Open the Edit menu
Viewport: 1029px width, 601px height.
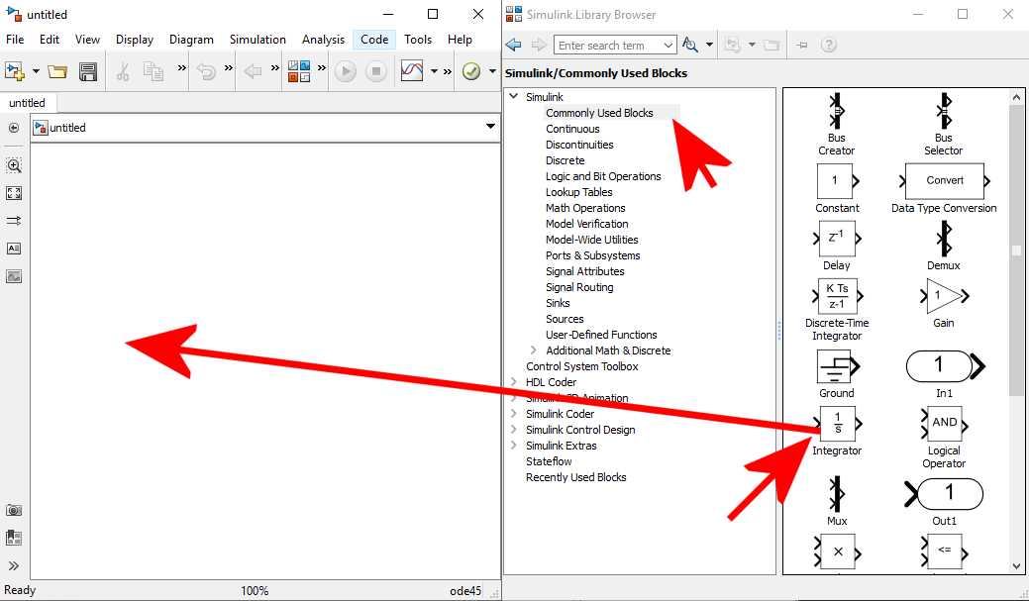click(x=50, y=40)
